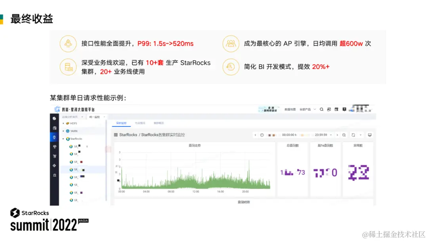Image resolution: width=428 pixels, height=241 pixels.
Task: Open the calendar icon in top bar
Action: [x=336, y=109]
